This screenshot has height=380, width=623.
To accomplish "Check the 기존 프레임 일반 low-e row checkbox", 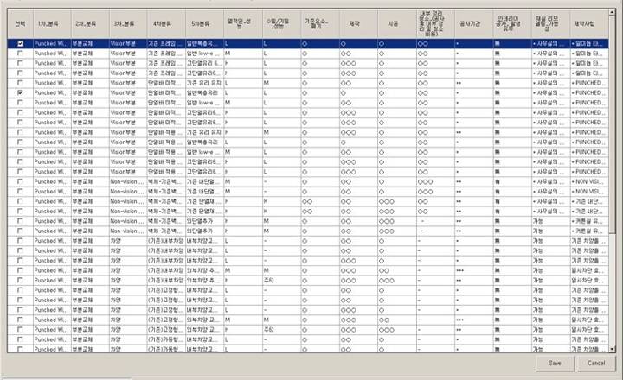I will click(x=21, y=54).
